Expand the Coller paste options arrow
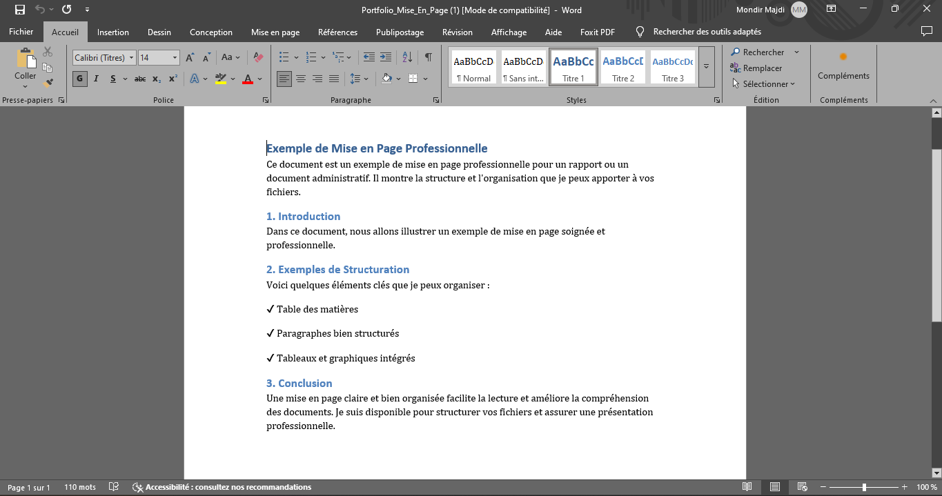 (x=26, y=86)
